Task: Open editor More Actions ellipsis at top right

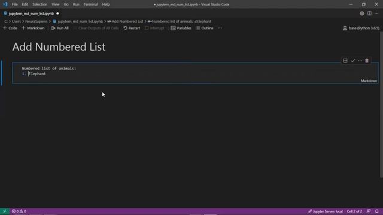Action: click(x=376, y=14)
